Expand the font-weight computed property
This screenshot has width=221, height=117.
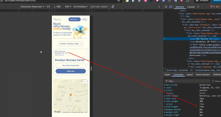click(165, 101)
